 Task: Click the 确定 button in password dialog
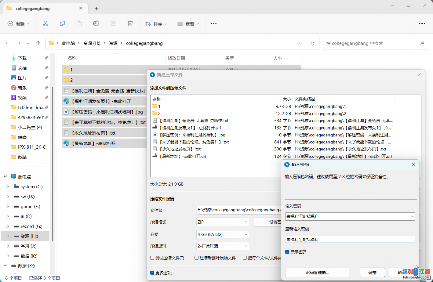tap(372, 273)
